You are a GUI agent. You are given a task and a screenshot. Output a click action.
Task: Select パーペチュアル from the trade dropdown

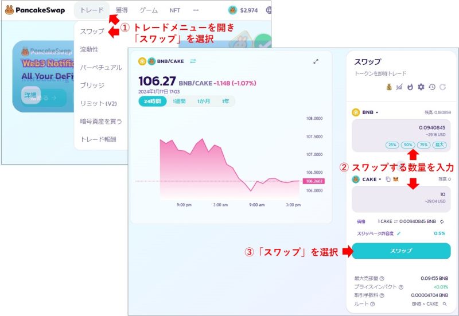pos(101,68)
